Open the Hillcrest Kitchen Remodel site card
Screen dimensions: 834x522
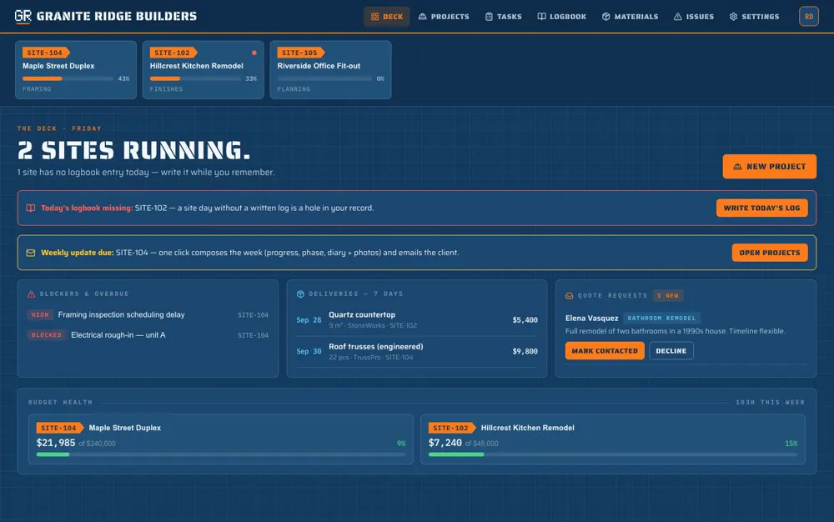[x=203, y=70]
